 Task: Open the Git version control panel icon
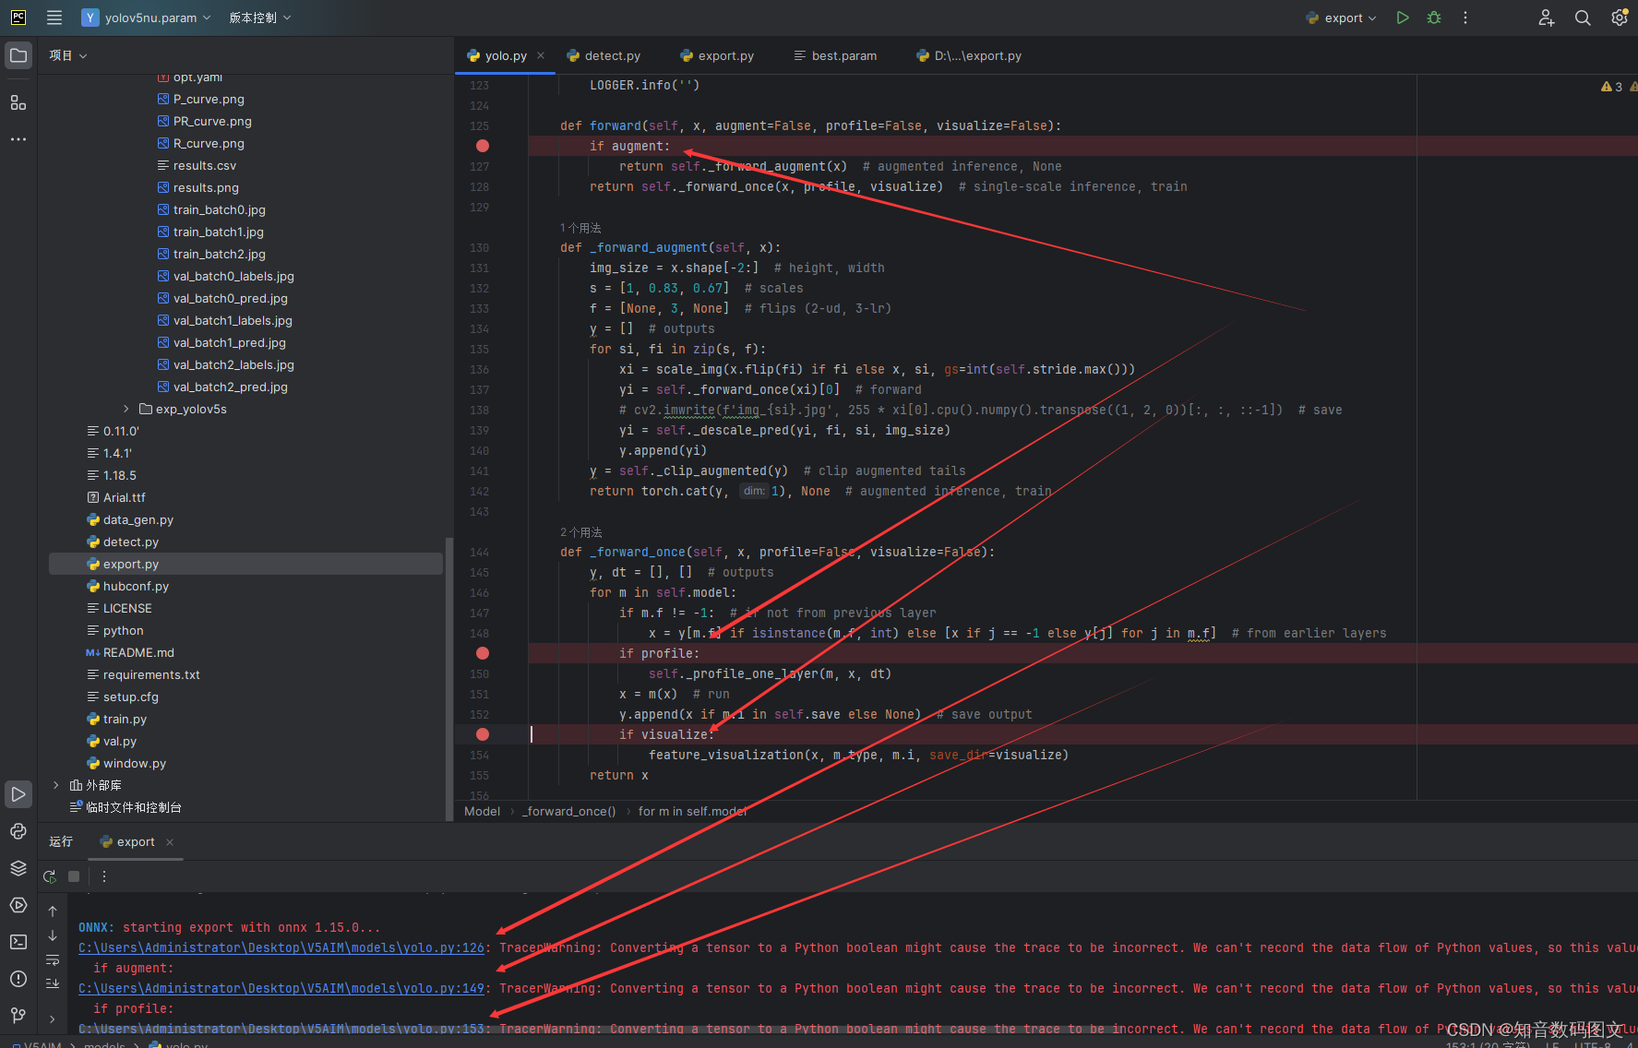pyautogui.click(x=18, y=1016)
